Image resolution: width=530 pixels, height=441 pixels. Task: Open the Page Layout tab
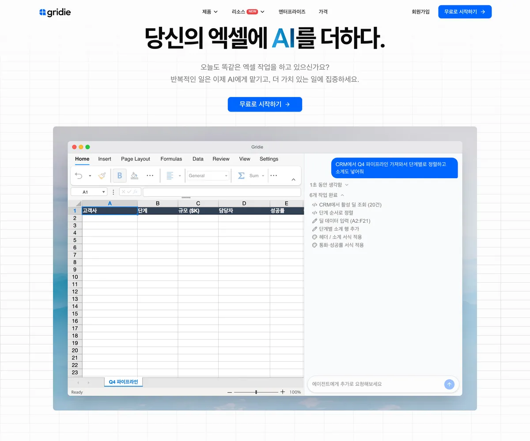point(136,159)
